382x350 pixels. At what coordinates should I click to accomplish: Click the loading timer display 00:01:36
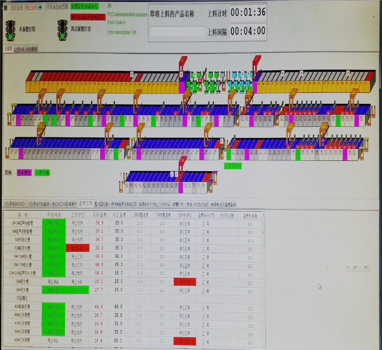click(248, 12)
